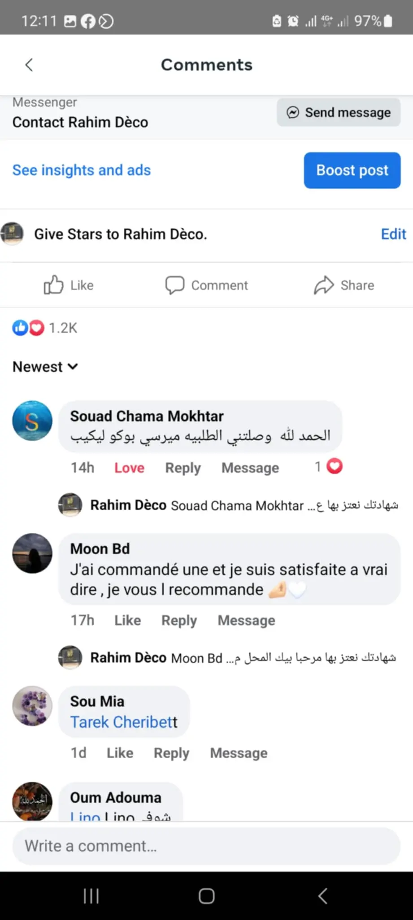Image resolution: width=413 pixels, height=920 pixels.
Task: Expand the Newest sort dropdown
Action: [x=45, y=367]
